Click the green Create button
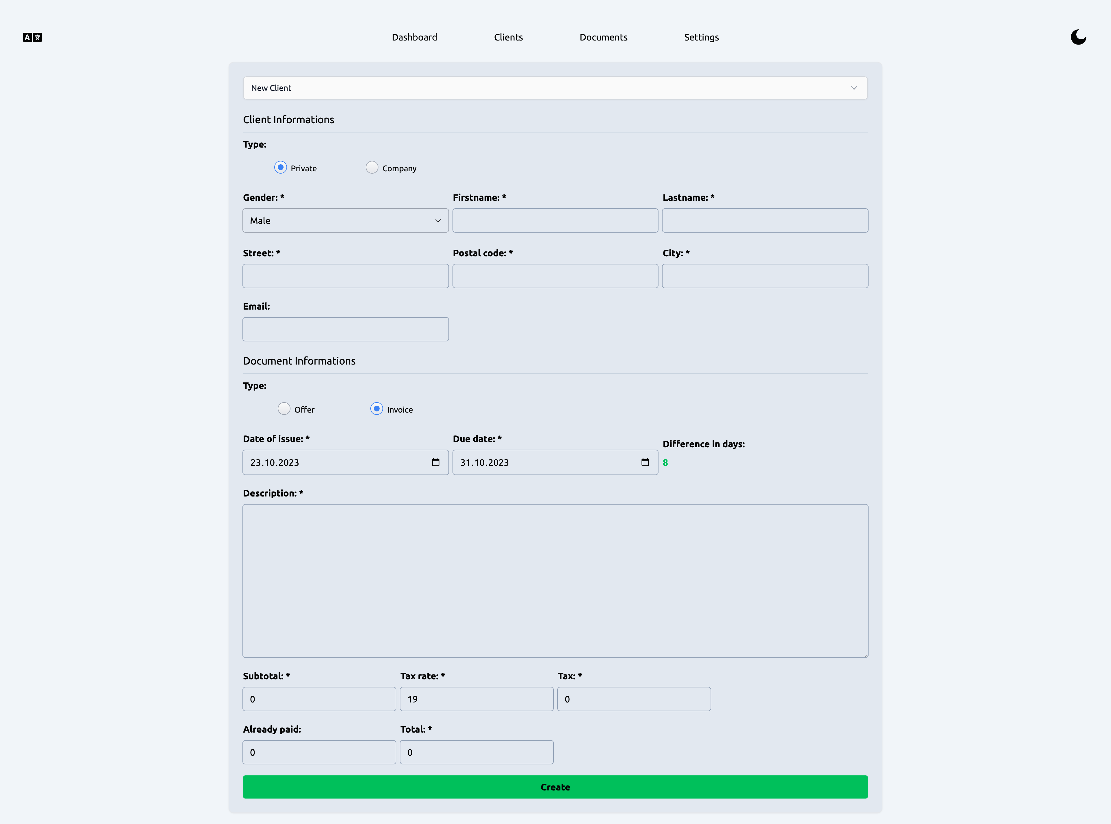 tap(555, 787)
